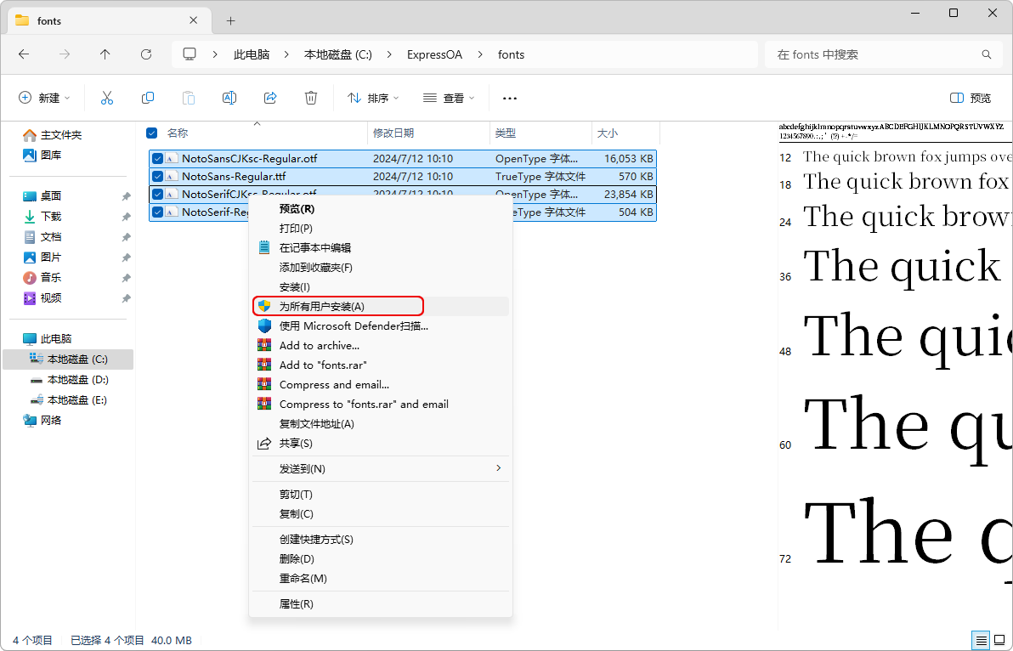Toggle the 预览 preview pane button
This screenshot has height=651, width=1013.
[971, 98]
